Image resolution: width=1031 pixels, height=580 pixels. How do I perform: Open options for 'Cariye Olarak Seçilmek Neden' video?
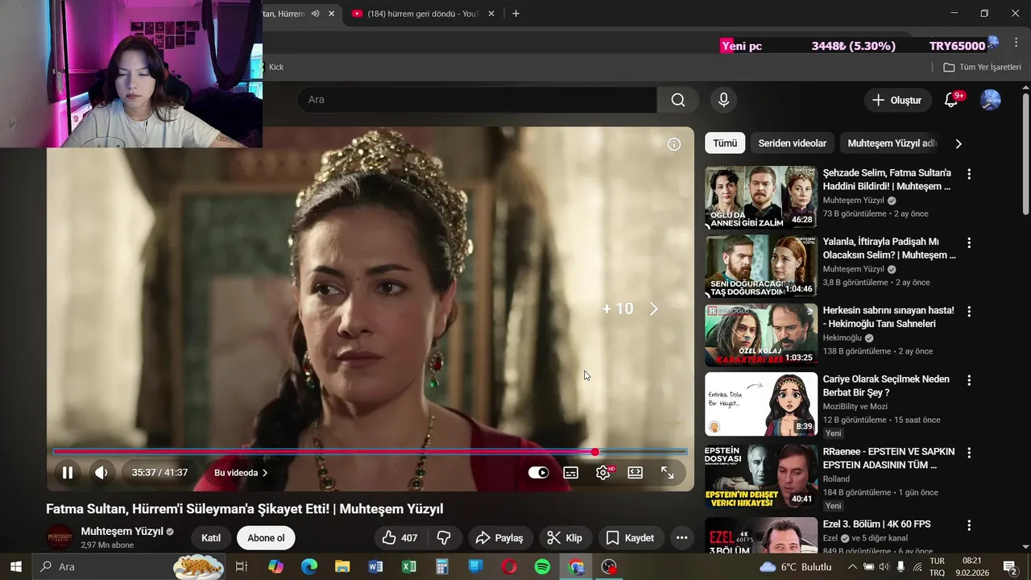969,380
